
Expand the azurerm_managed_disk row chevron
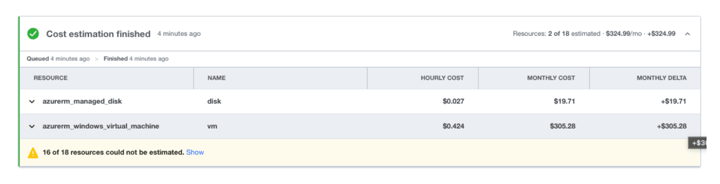(x=32, y=101)
